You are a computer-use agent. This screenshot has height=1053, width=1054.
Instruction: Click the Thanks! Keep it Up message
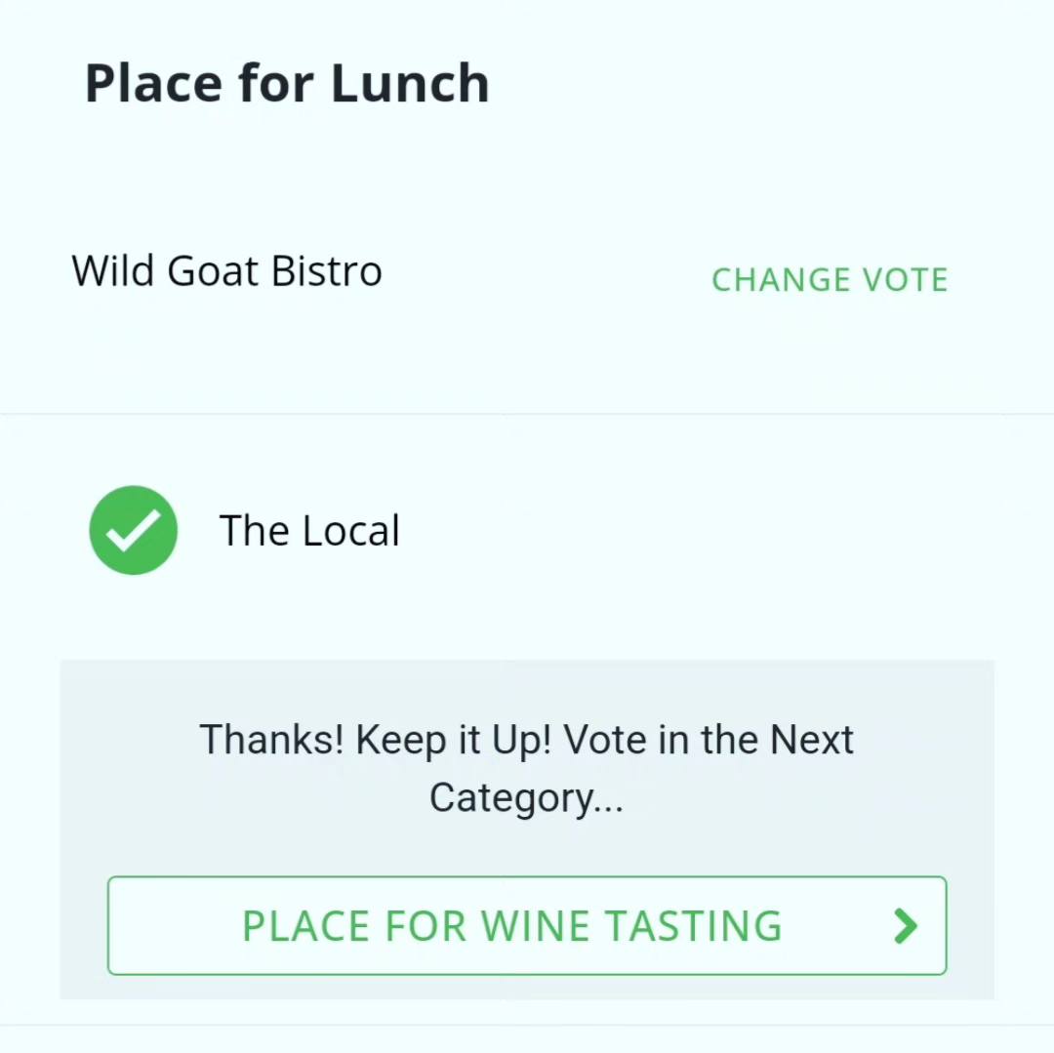click(527, 768)
